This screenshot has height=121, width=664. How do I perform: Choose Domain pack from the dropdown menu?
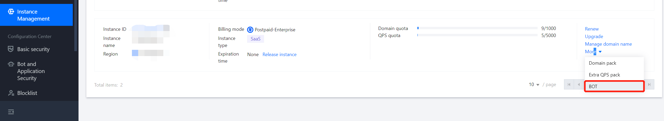[x=602, y=63]
